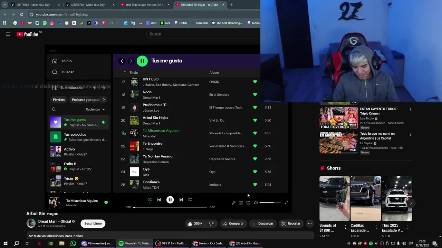442x248 pixels.
Task: Open Tus episodios in library
Action: pyautogui.click(x=79, y=137)
